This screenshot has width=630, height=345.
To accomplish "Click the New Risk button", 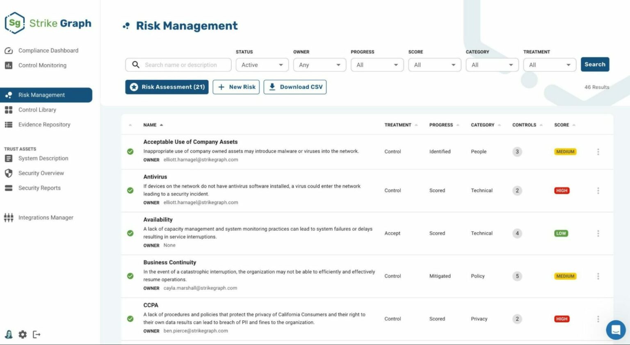I will 236,87.
